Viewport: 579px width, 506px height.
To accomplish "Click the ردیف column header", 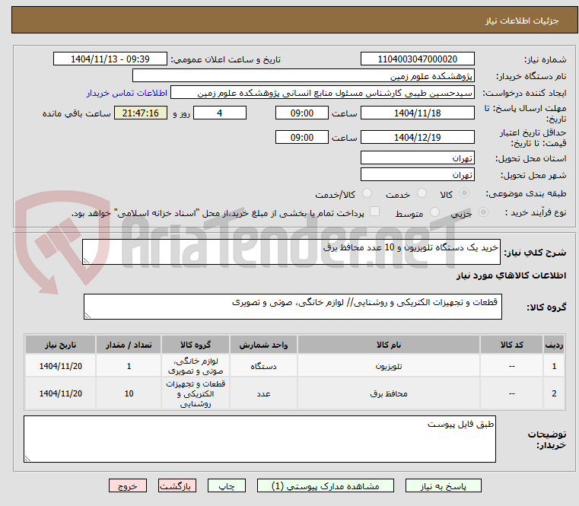I will click(x=554, y=345).
